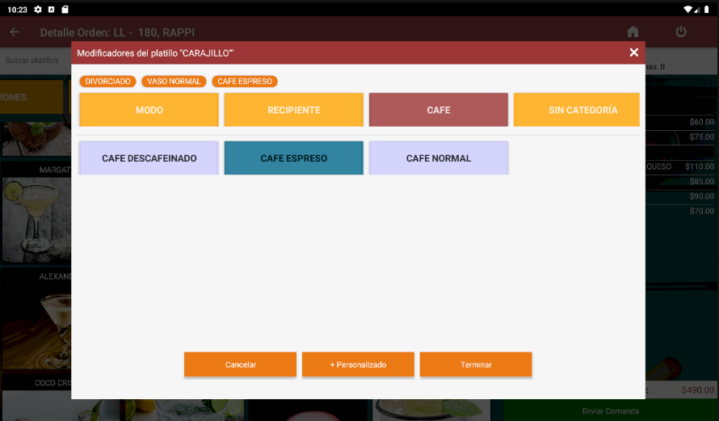Remove the VASO NORMAL modifier chip
Screen dimensions: 719x421
tap(174, 81)
